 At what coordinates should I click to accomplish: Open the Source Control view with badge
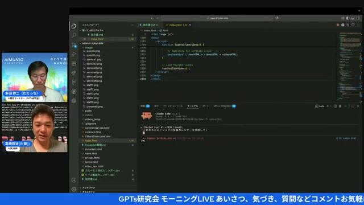74,45
